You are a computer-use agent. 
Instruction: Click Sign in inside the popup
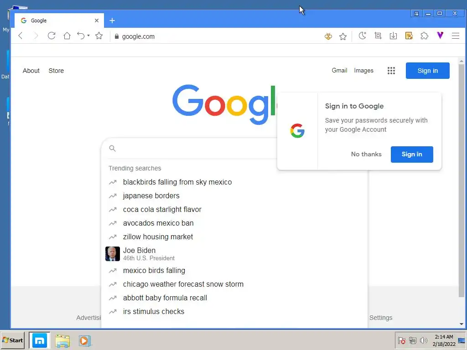[412, 154]
